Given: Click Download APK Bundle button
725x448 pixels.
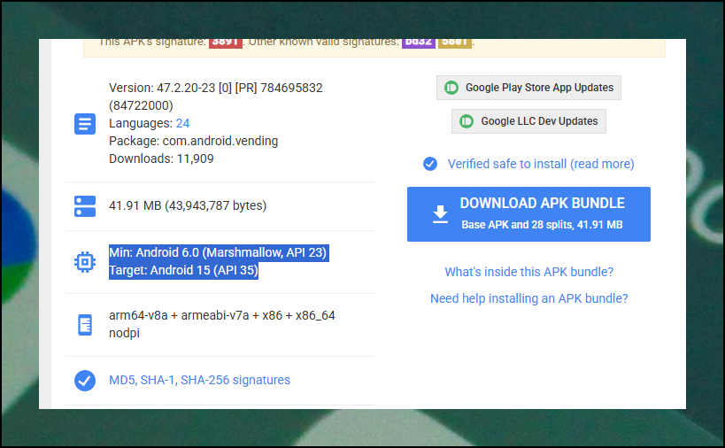Looking at the screenshot, I should (528, 214).
